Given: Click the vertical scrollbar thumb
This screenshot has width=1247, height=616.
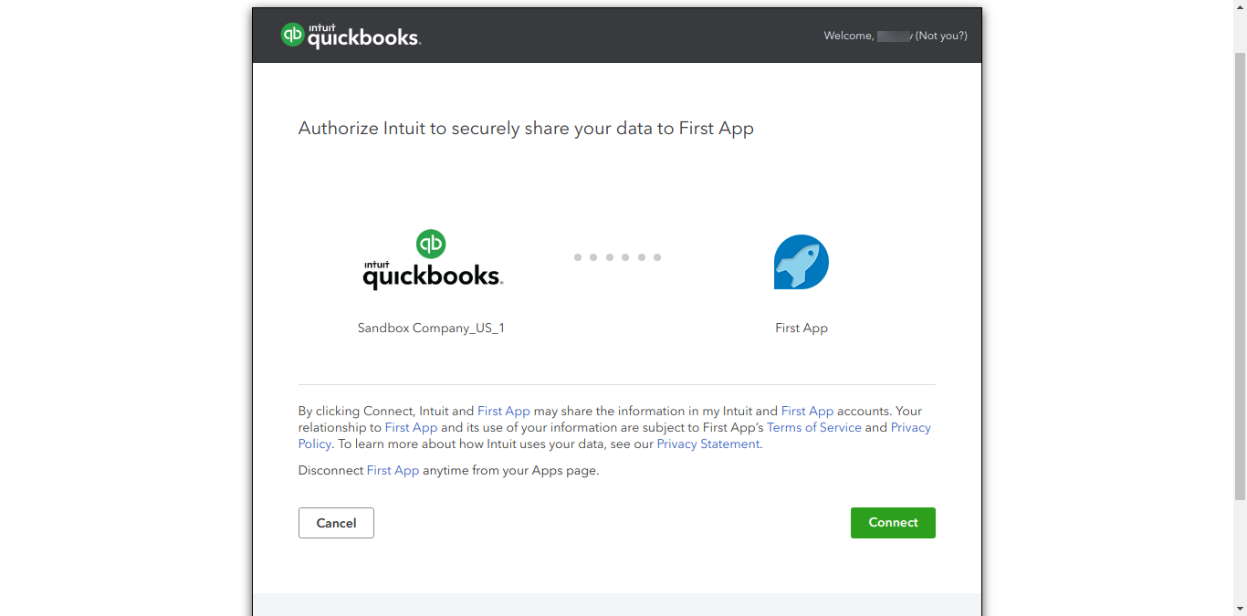Looking at the screenshot, I should click(x=1240, y=277).
